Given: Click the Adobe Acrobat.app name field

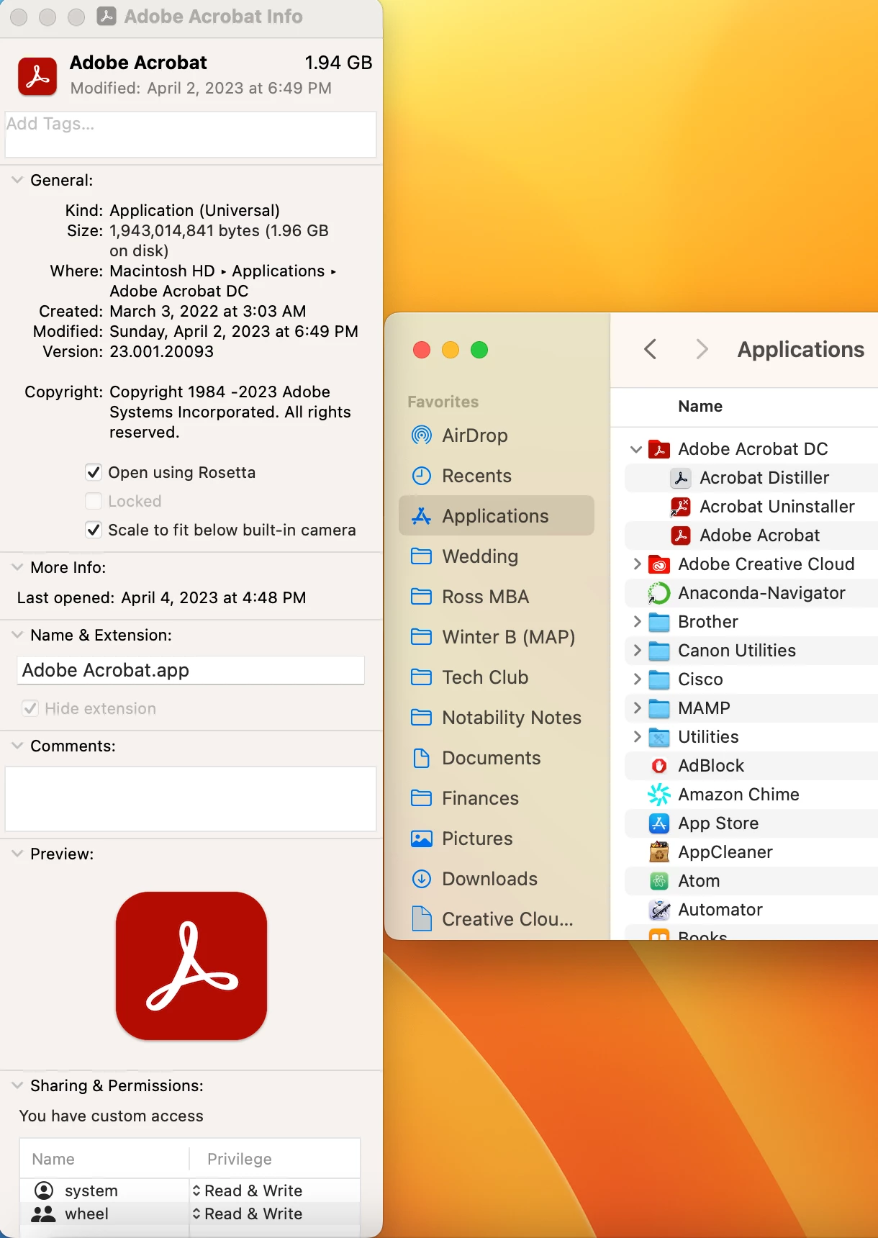Looking at the screenshot, I should 191,670.
